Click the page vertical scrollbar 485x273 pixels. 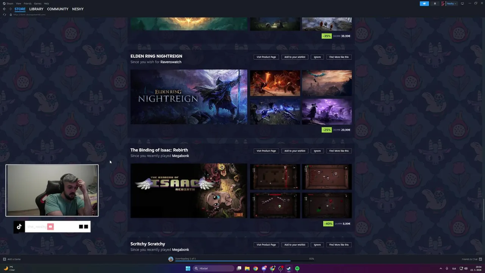(483, 209)
